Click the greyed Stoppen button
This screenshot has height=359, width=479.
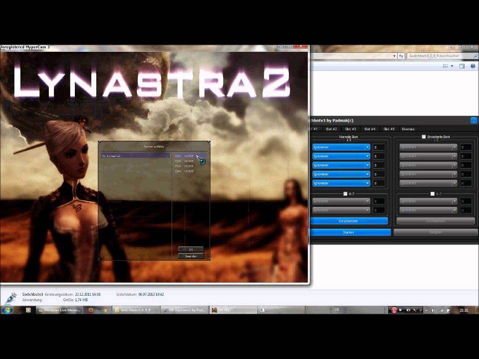[x=435, y=232]
